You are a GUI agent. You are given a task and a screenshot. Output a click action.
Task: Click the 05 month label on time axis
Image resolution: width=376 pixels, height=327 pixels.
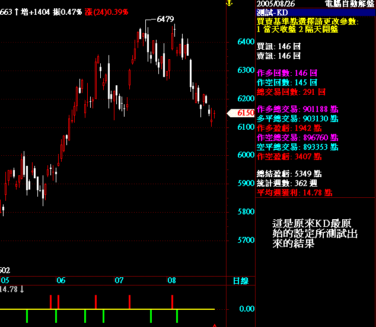pos(5,280)
